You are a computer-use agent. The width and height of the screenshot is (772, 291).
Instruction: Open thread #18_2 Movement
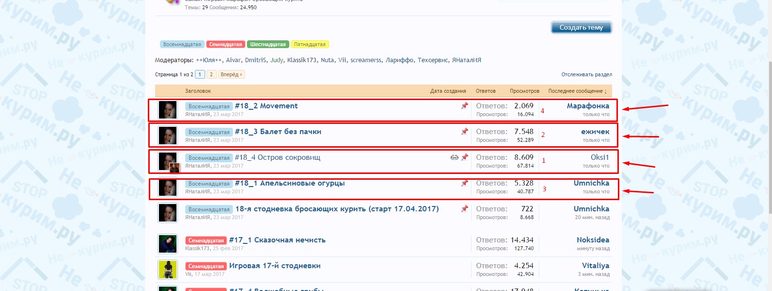click(266, 106)
